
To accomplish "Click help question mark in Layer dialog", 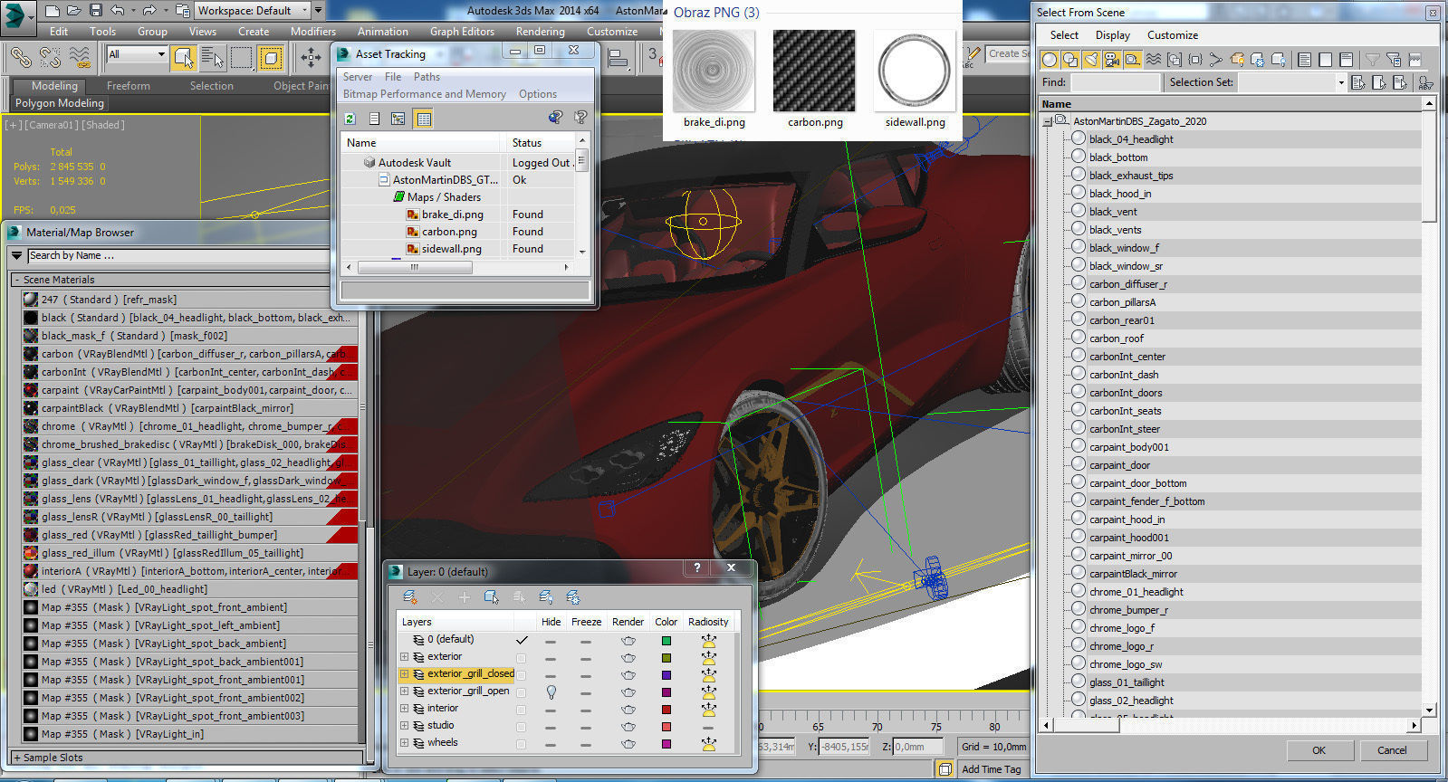I will [x=696, y=568].
